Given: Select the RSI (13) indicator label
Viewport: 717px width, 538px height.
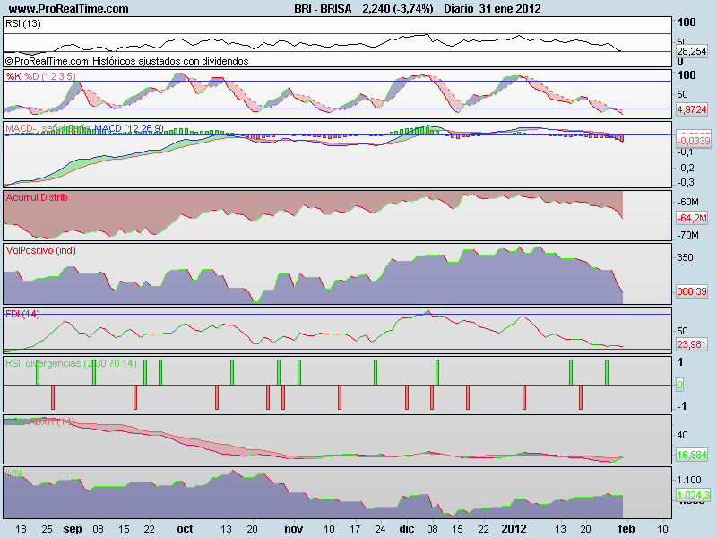Looking at the screenshot, I should (23, 23).
